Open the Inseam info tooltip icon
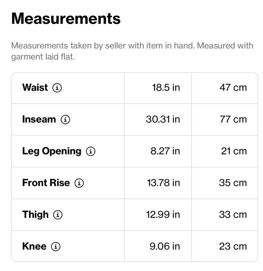The width and height of the screenshot is (263, 271). pyautogui.click(x=65, y=119)
